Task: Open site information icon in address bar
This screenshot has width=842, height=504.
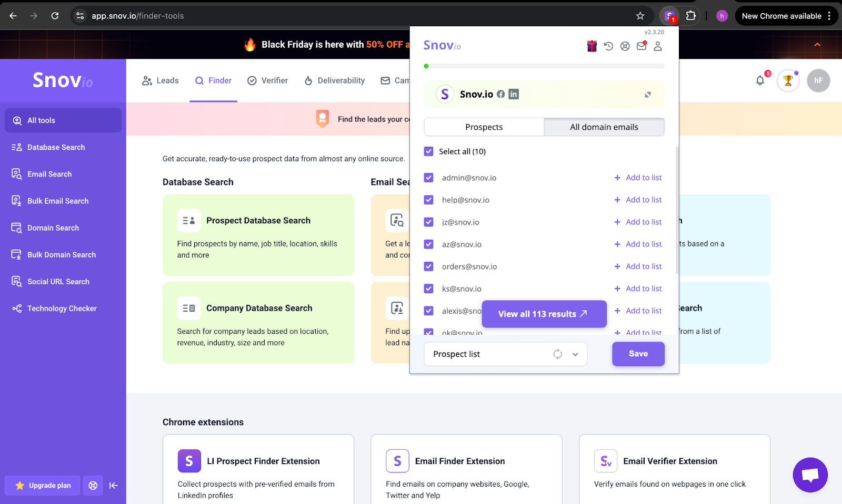Action: (80, 16)
